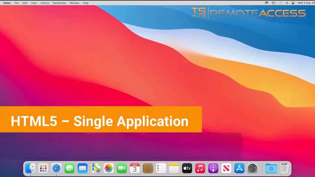Open the App Store icon
315x177 pixels.
click(239, 168)
